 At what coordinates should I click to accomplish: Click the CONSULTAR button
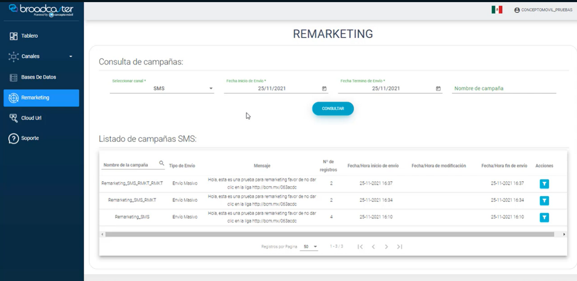[333, 109]
